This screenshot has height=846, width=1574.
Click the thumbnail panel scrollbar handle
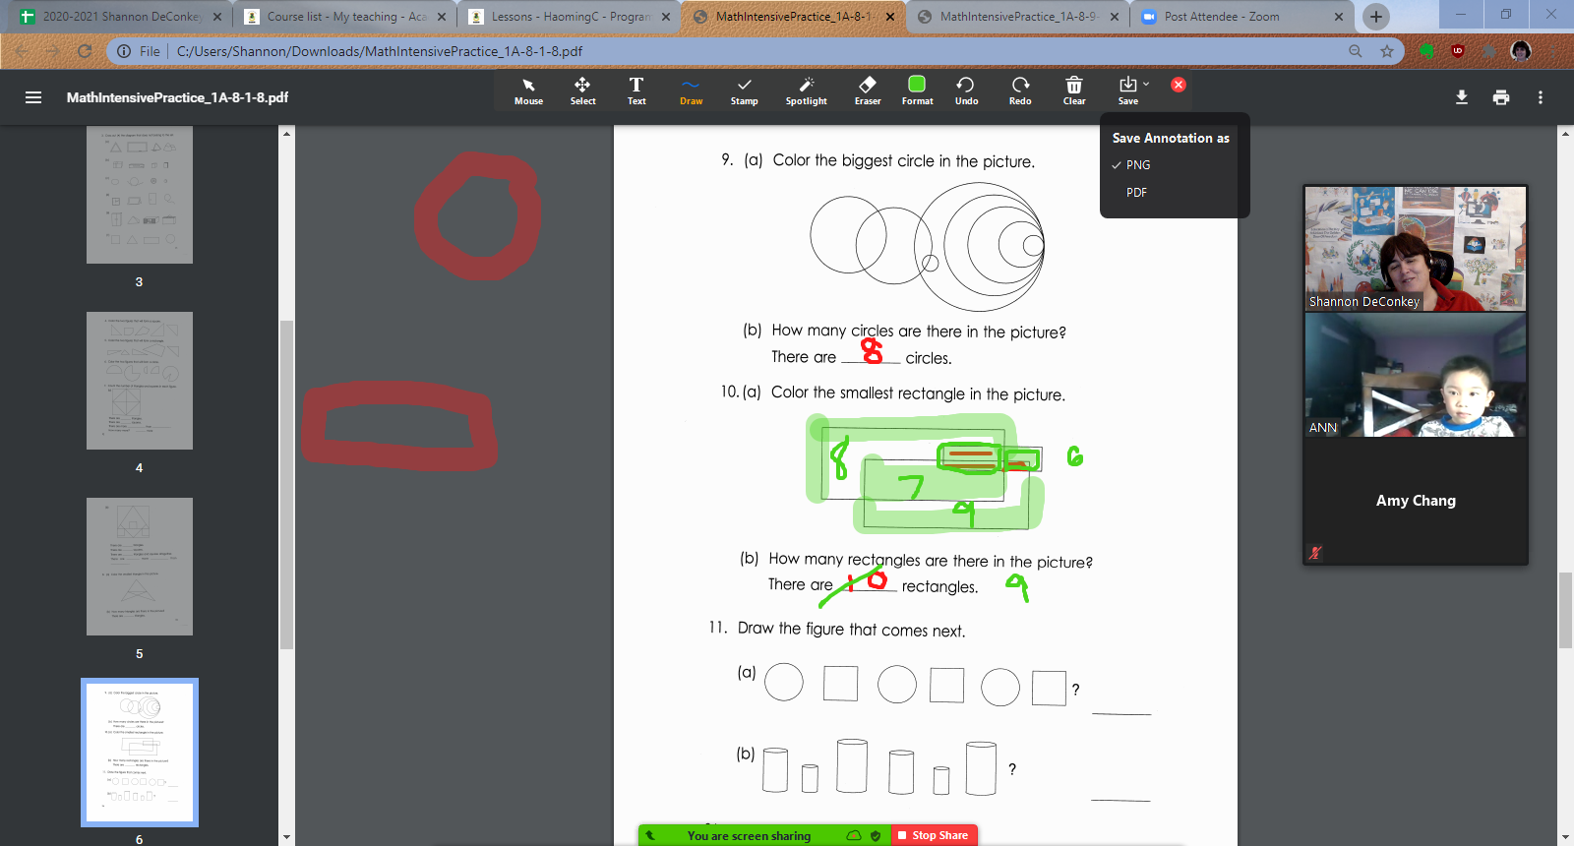286,485
